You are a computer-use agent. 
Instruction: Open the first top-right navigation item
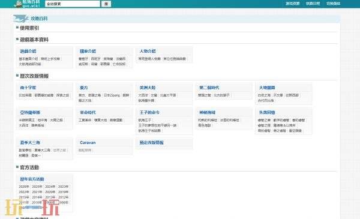(x=293, y=4)
